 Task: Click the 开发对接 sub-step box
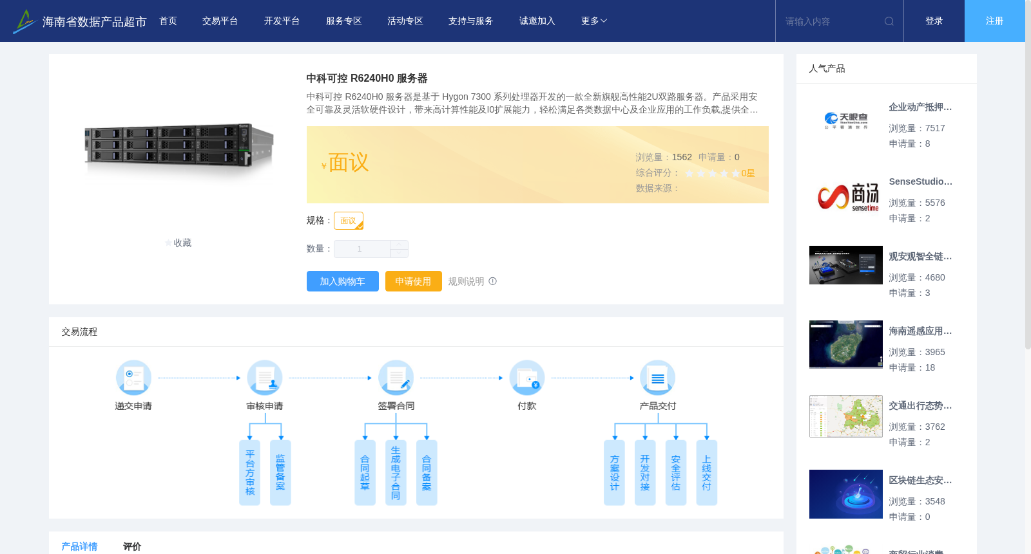point(645,473)
